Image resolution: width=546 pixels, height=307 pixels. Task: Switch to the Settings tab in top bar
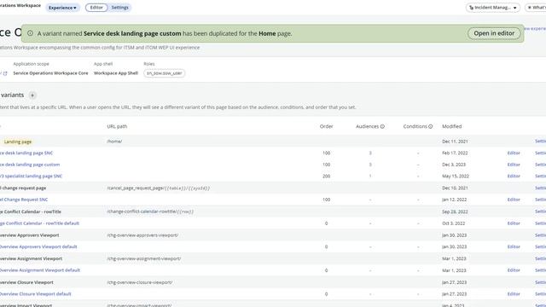(119, 8)
